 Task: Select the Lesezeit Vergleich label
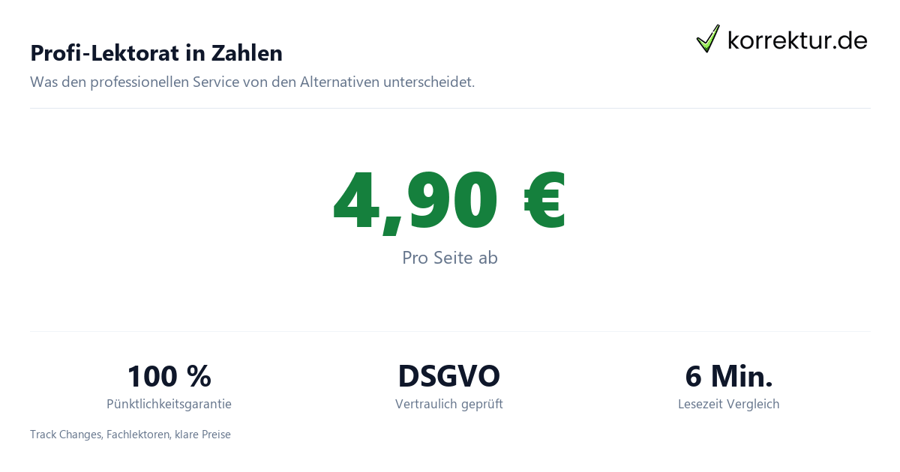[x=729, y=404]
